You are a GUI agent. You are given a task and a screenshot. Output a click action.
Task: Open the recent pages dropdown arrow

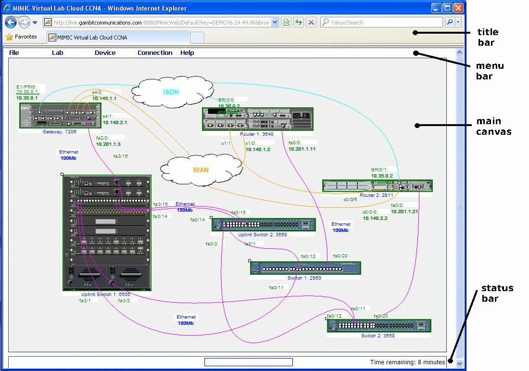(x=35, y=23)
